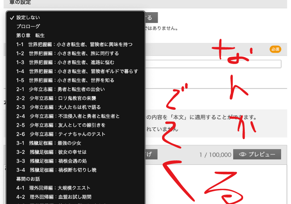The width and height of the screenshot is (291, 204).
Task: Pick chapter 1-1 冒険者に興味を持つ
Action: click(74, 44)
